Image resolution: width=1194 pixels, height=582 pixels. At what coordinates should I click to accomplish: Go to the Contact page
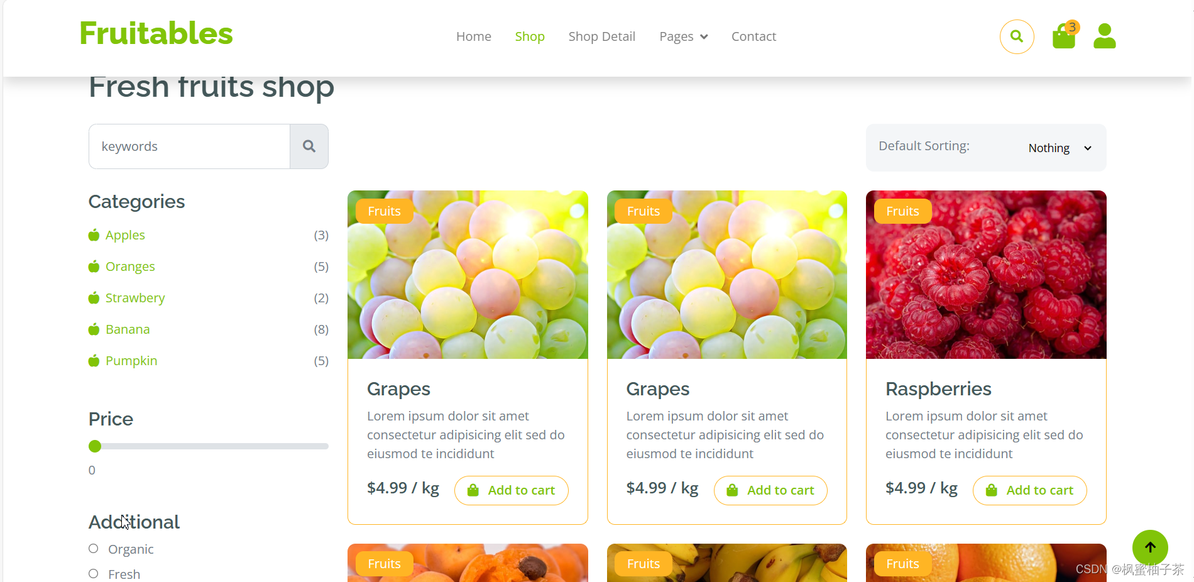click(753, 36)
